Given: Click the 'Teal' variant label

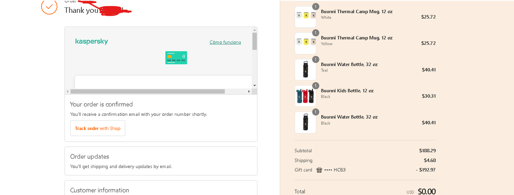Looking at the screenshot, I should tap(324, 70).
